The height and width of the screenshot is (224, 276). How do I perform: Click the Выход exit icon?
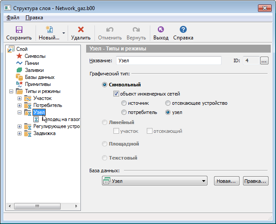coord(160,30)
